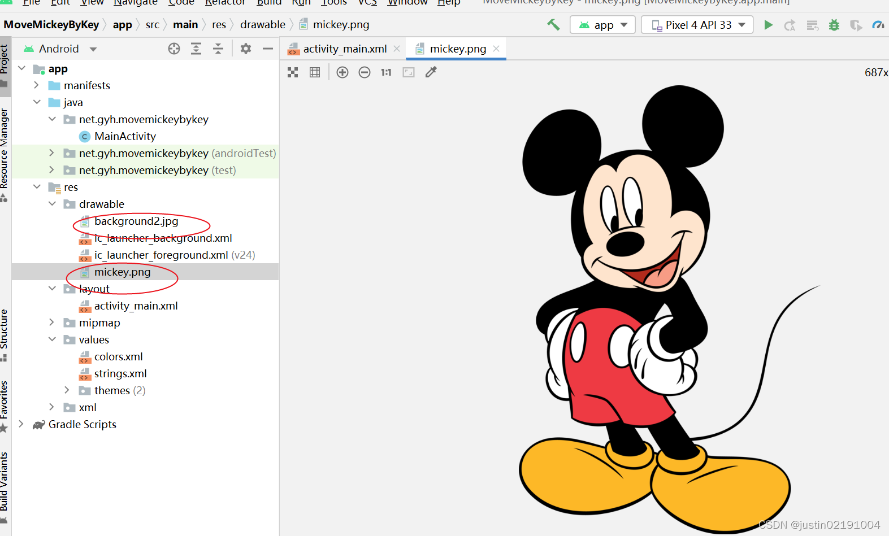This screenshot has height=536, width=889.
Task: Expand the androidTest package
Action: [52, 153]
